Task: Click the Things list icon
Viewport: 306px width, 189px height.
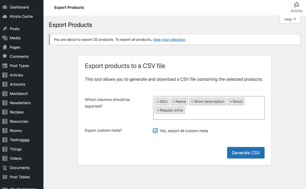Action: [x=5, y=149]
